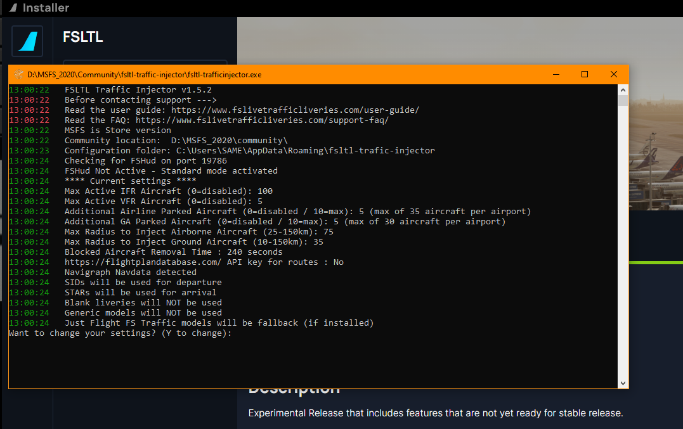Click the 'Before contacting support' line
Screen dimensions: 683x429
[140, 99]
